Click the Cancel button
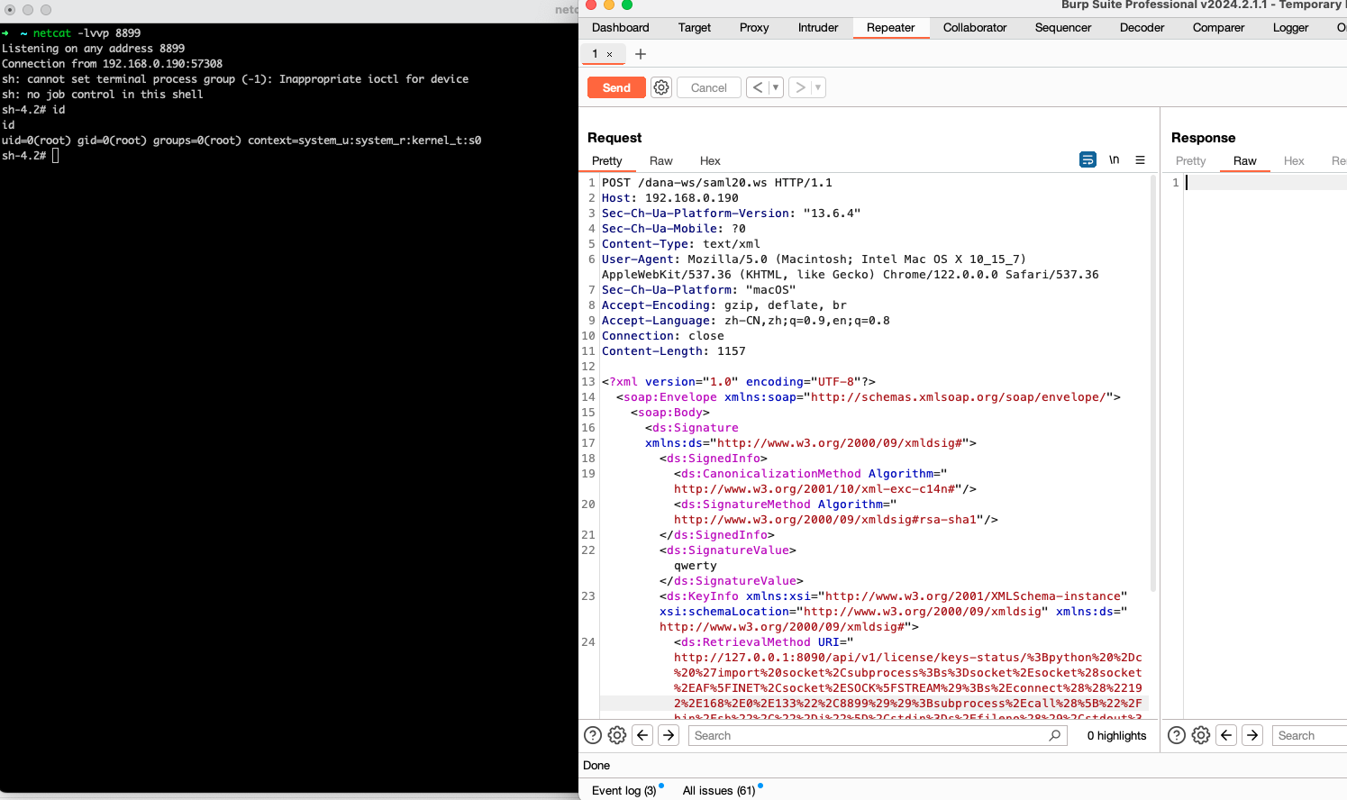This screenshot has width=1347, height=800. [x=708, y=87]
